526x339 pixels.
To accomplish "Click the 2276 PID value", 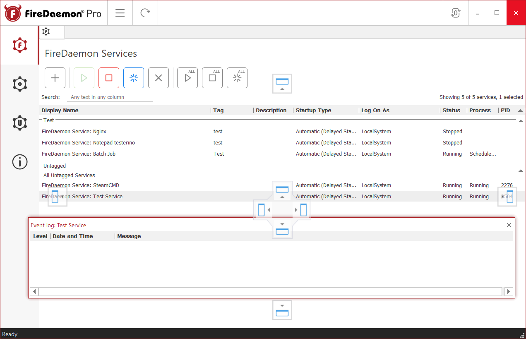I will 507,185.
